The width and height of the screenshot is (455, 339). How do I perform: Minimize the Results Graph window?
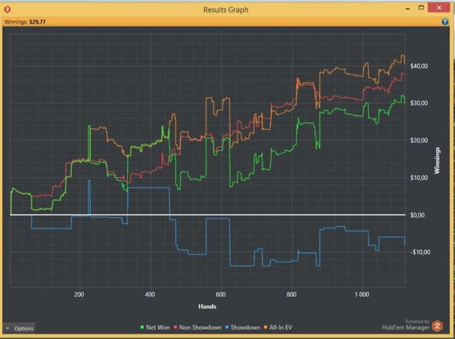408,8
